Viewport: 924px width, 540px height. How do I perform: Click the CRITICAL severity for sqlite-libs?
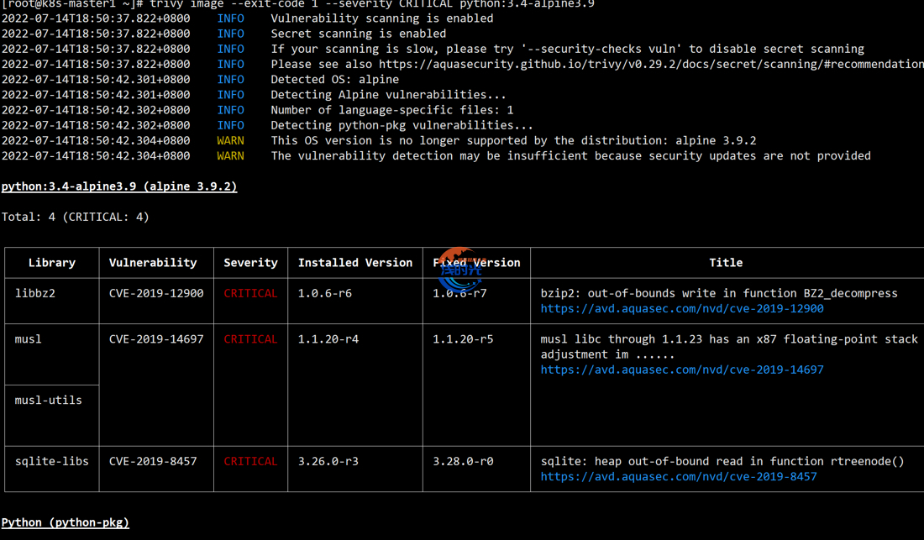250,461
